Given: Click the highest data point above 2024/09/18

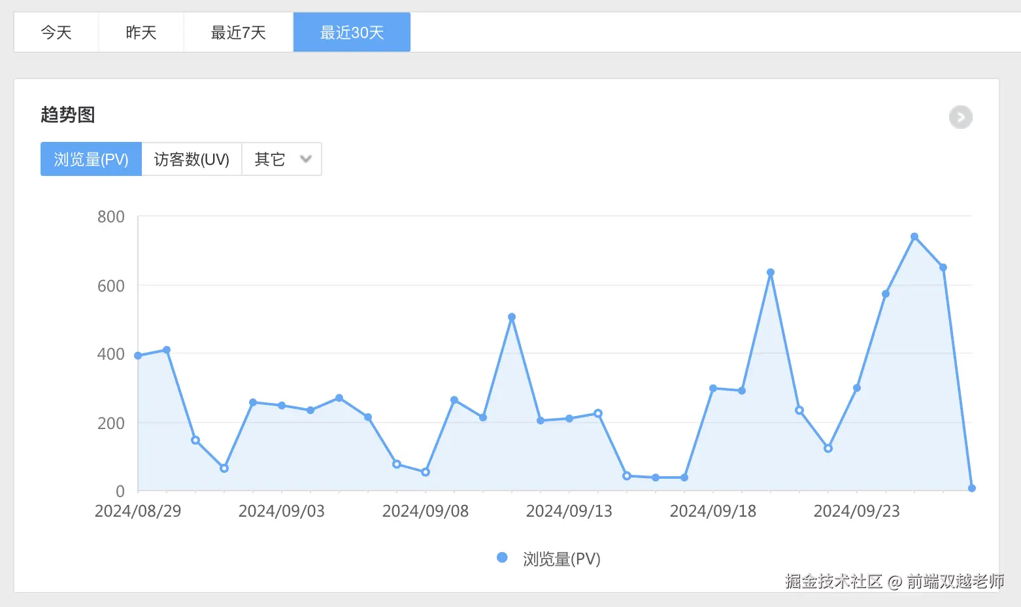Looking at the screenshot, I should (x=770, y=271).
